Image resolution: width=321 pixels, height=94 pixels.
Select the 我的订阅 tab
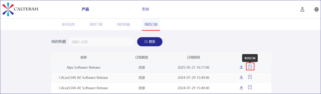pos(151,24)
